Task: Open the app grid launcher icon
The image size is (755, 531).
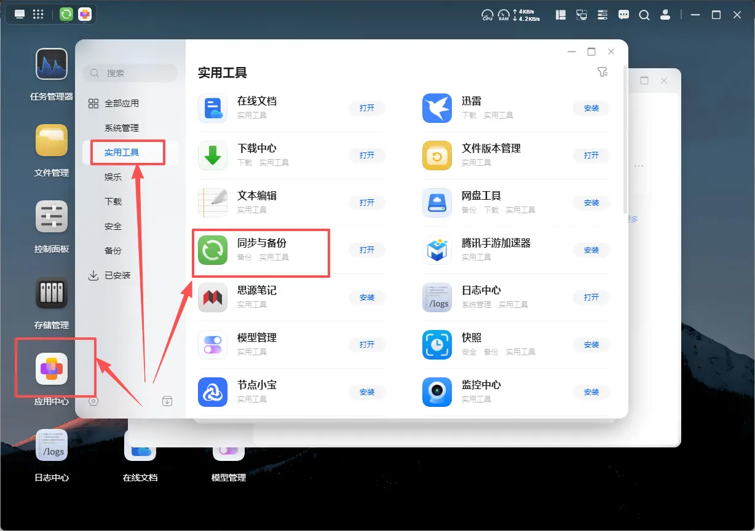Action: coord(38,14)
